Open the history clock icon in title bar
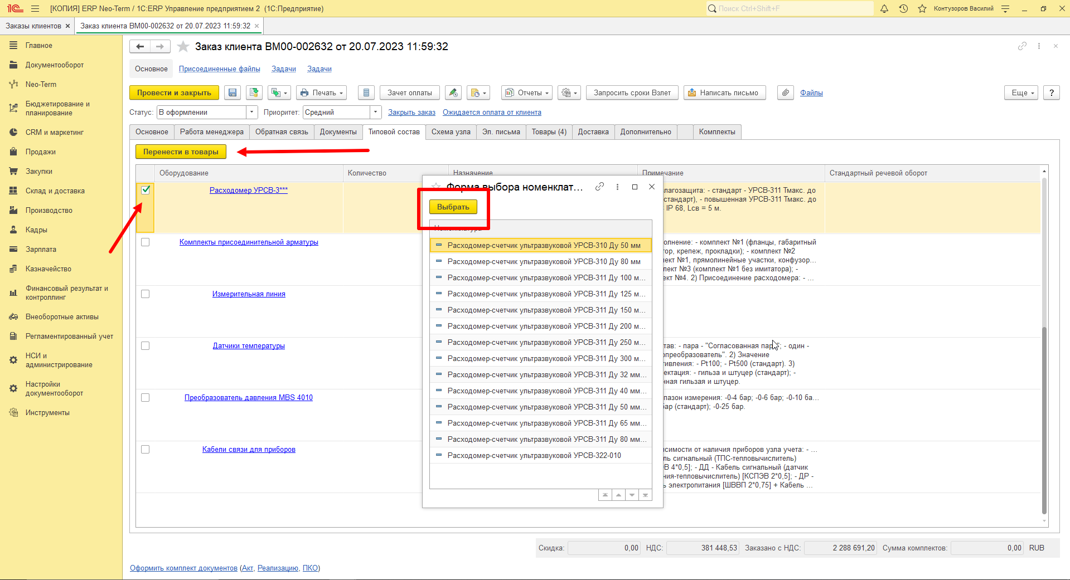This screenshot has width=1070, height=580. click(x=903, y=8)
